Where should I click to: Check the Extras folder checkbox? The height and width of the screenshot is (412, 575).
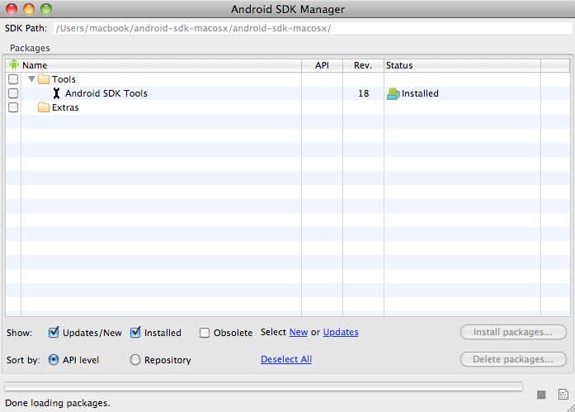[x=13, y=107]
